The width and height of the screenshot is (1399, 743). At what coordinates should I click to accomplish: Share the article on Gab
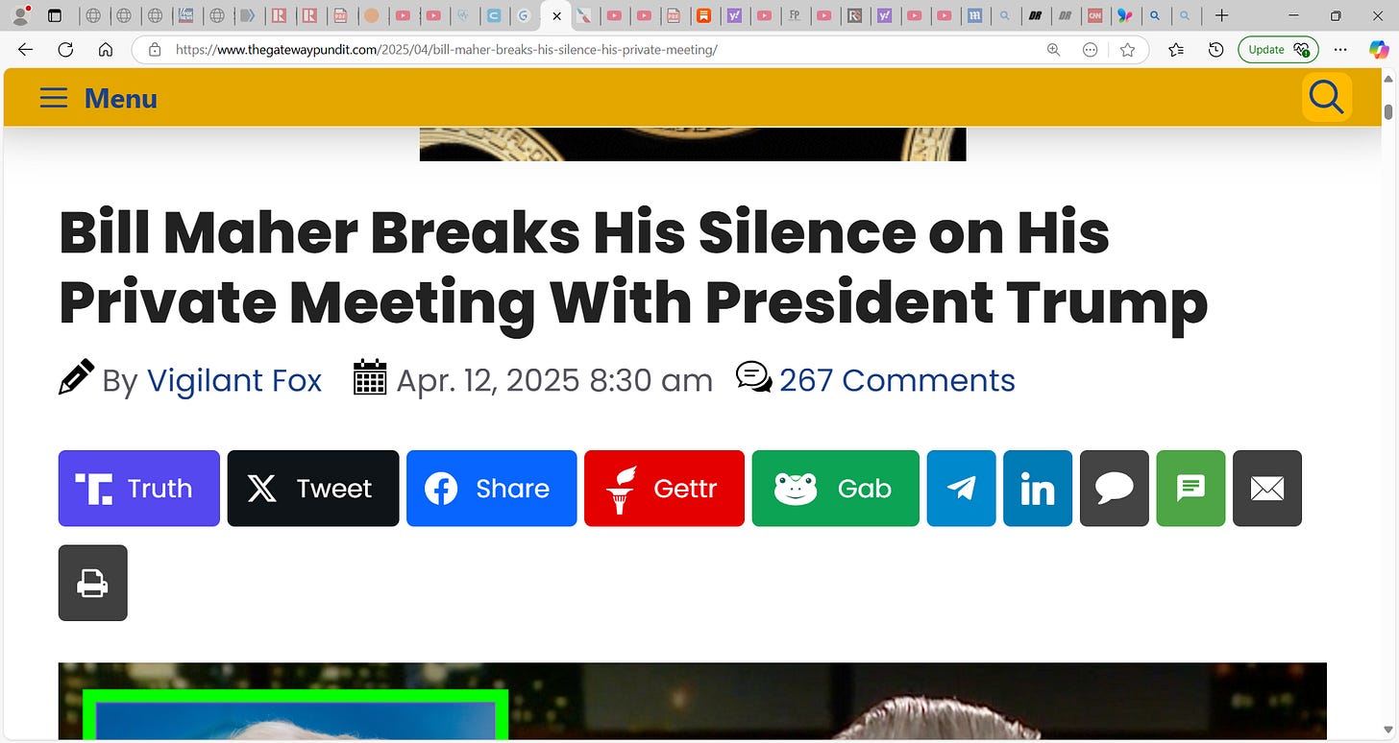click(835, 489)
